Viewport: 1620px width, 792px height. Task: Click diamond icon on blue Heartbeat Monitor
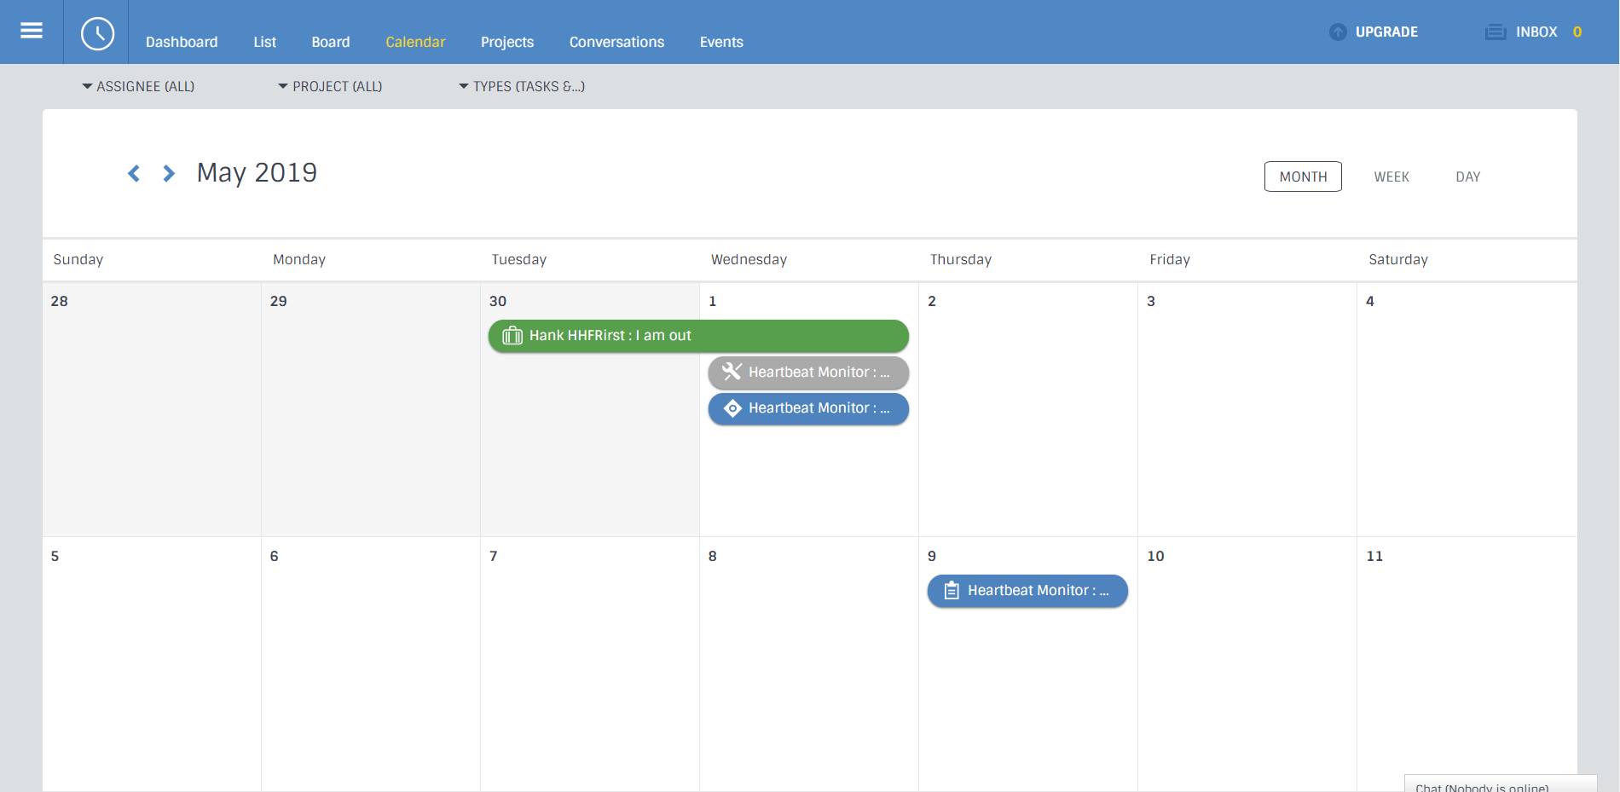732,408
